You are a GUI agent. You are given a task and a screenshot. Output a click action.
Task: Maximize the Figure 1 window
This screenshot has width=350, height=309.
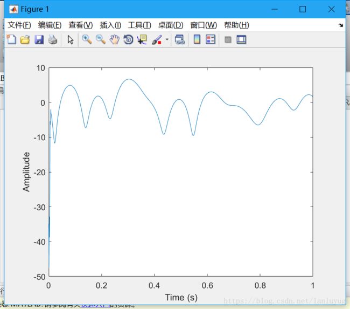303,9
